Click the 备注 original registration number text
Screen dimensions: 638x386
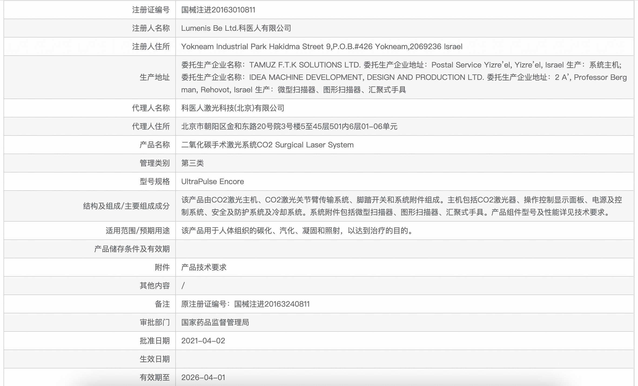click(x=246, y=304)
